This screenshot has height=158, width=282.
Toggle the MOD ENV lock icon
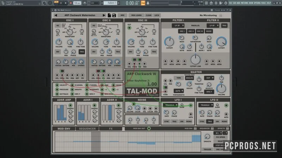195,128
